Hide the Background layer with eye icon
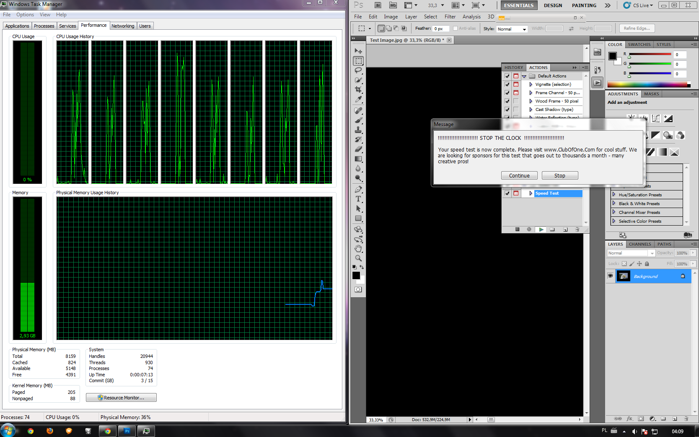The height and width of the screenshot is (437, 699). (x=610, y=276)
